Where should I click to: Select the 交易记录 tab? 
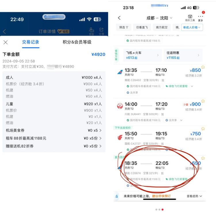[x=31, y=42]
